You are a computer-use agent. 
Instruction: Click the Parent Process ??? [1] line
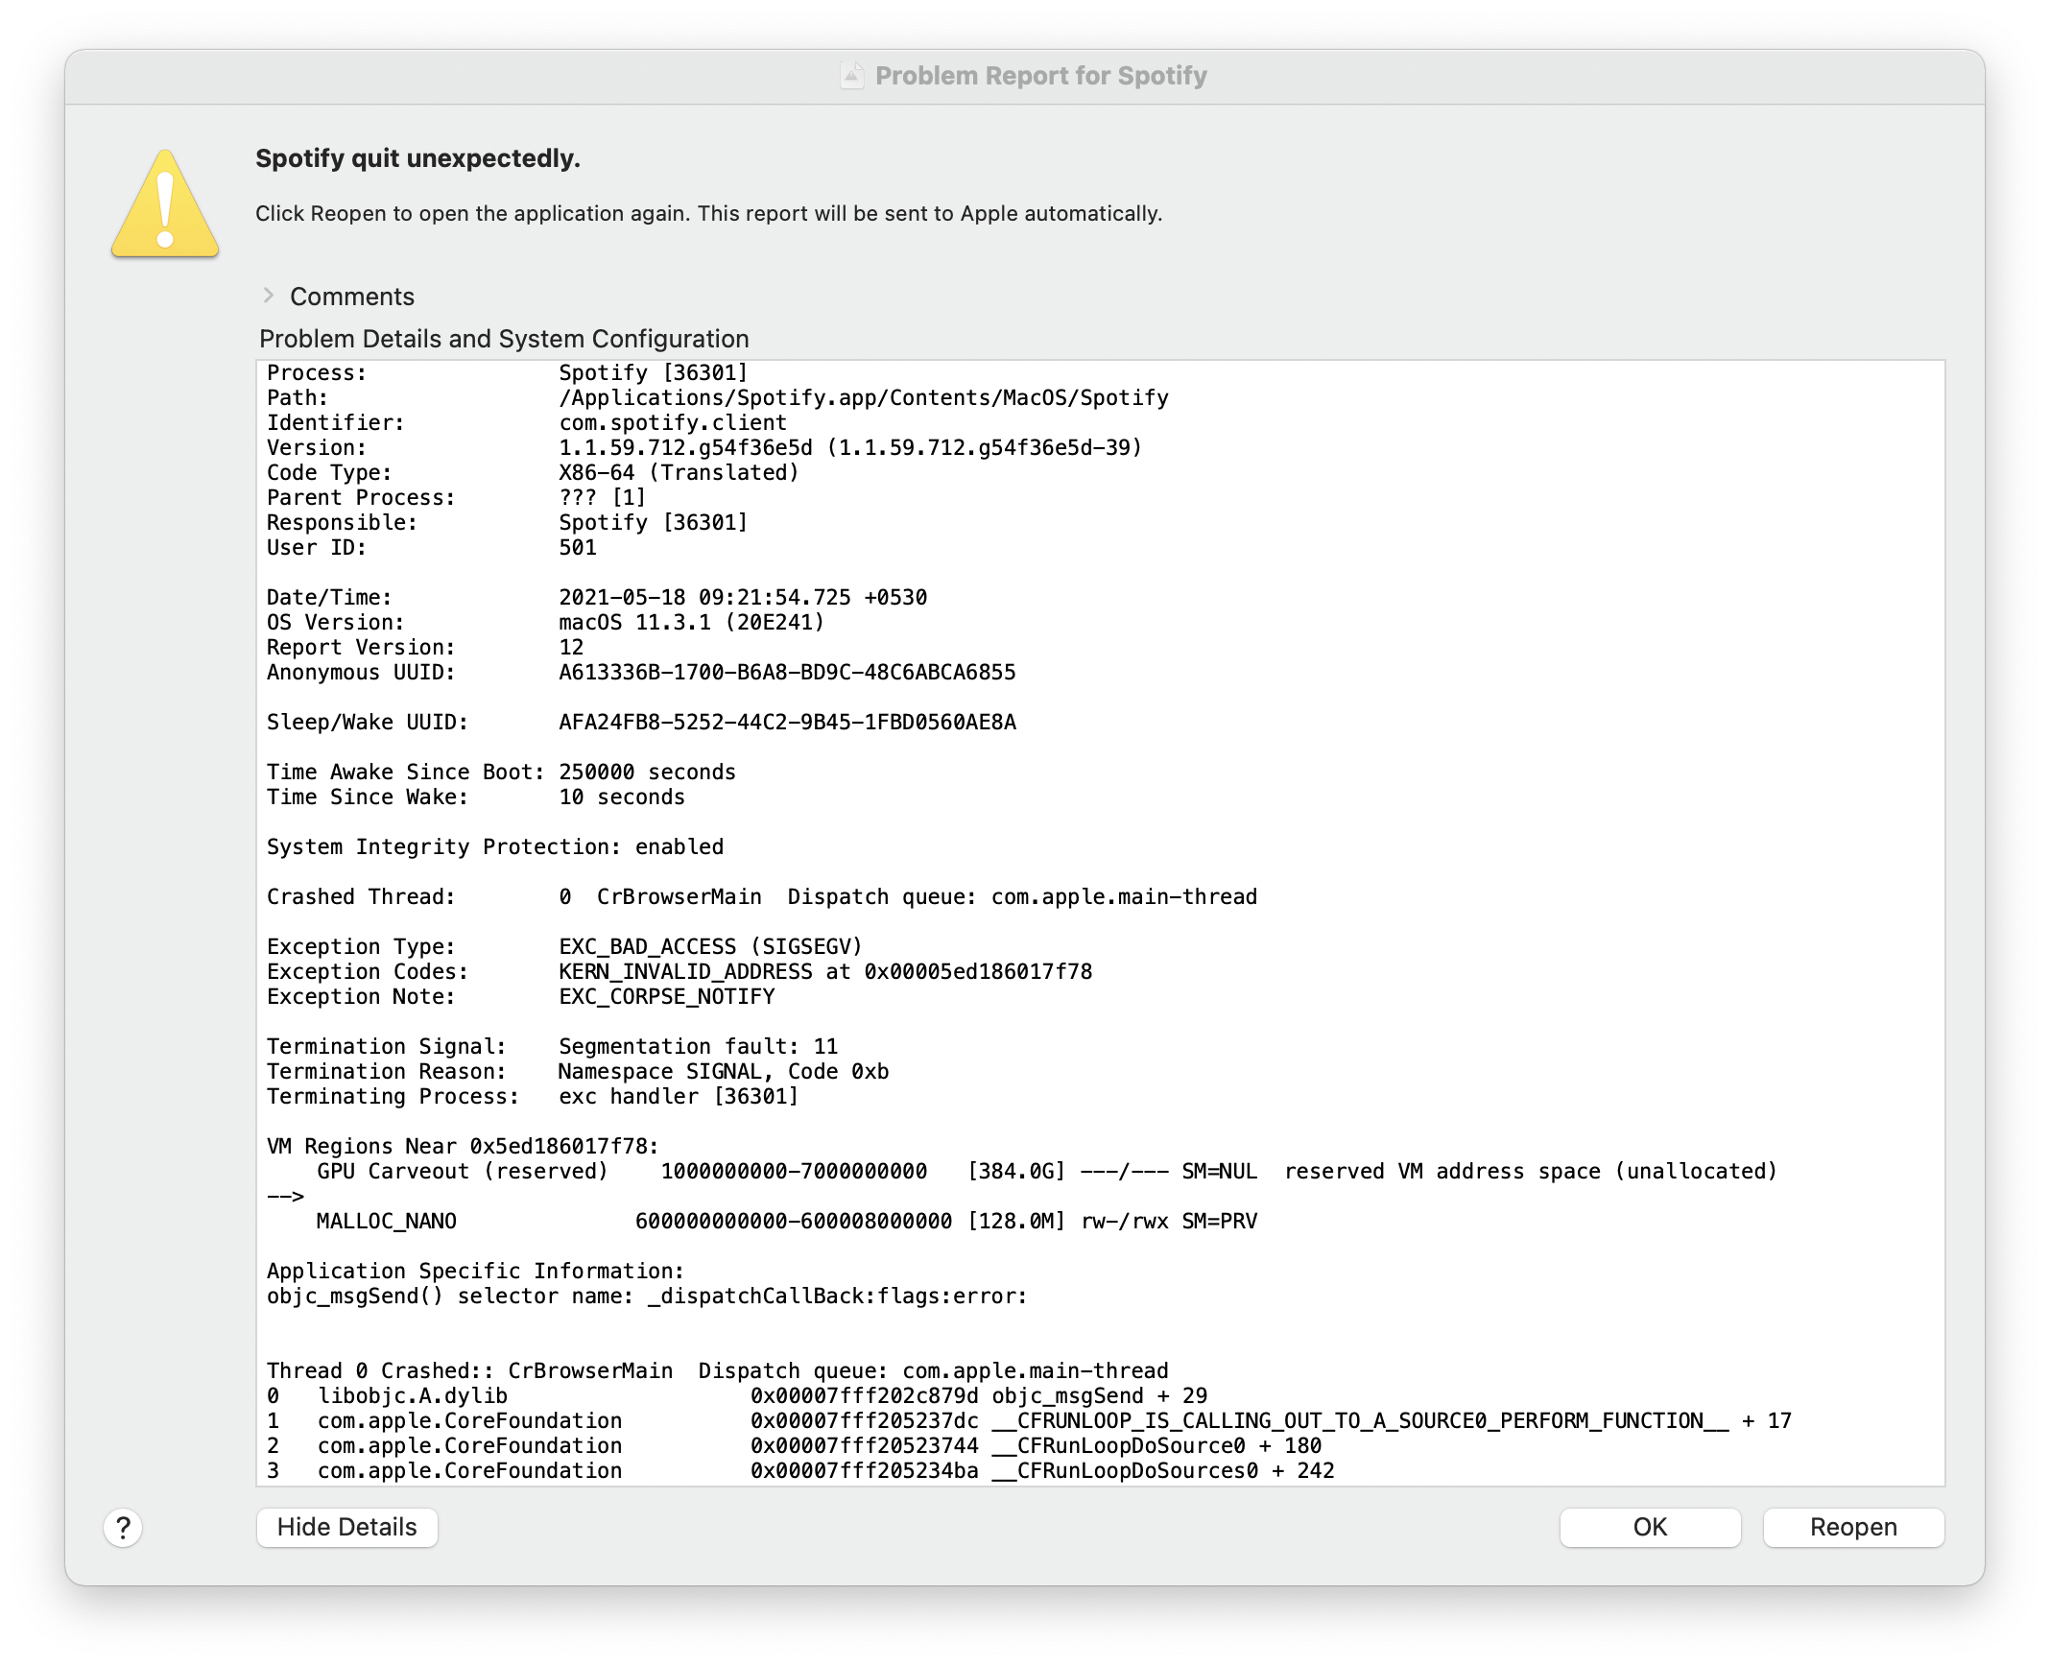[457, 497]
